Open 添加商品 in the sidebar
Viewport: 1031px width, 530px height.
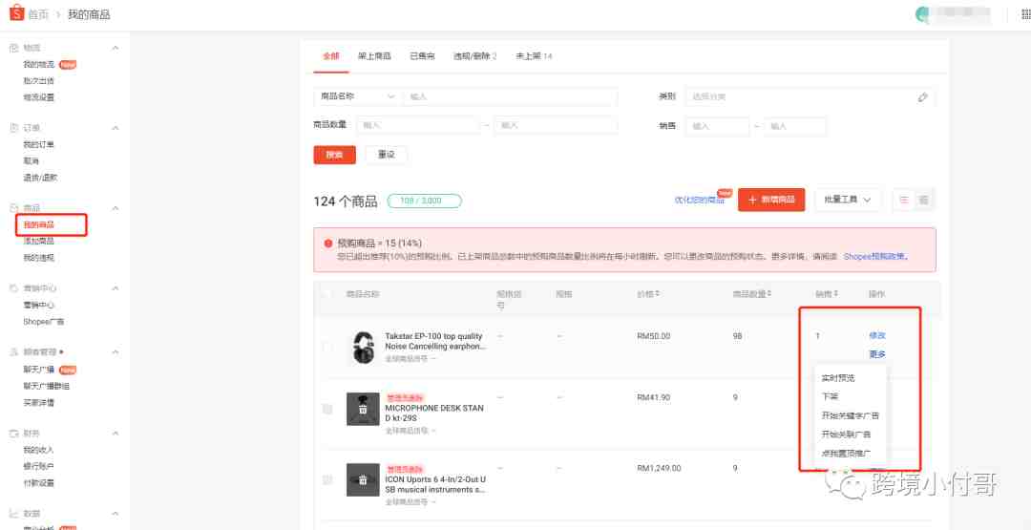coord(39,242)
